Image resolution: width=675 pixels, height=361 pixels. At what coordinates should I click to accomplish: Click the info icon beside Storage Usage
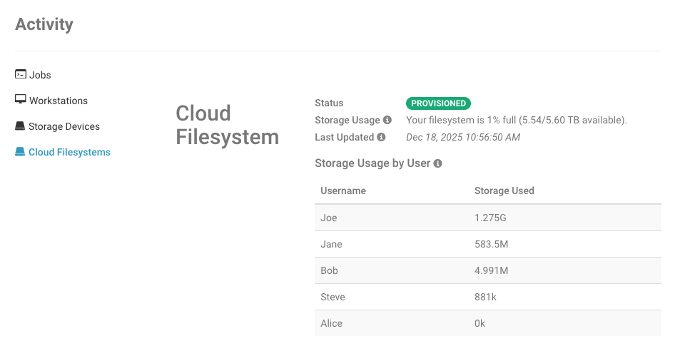pos(387,120)
